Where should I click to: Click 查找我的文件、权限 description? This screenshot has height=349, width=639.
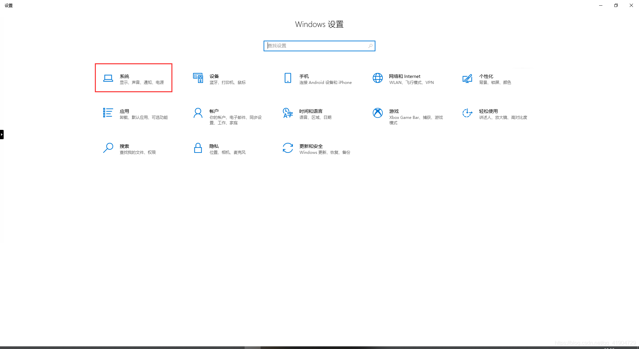[138, 153]
